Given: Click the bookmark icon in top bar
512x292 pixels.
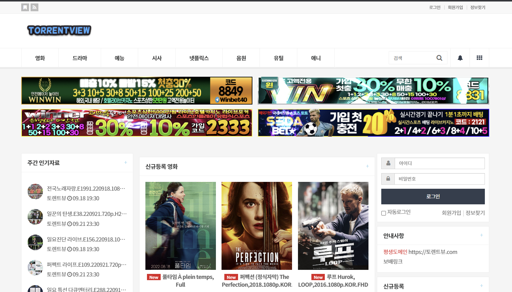Looking at the screenshot, I should click(x=25, y=7).
